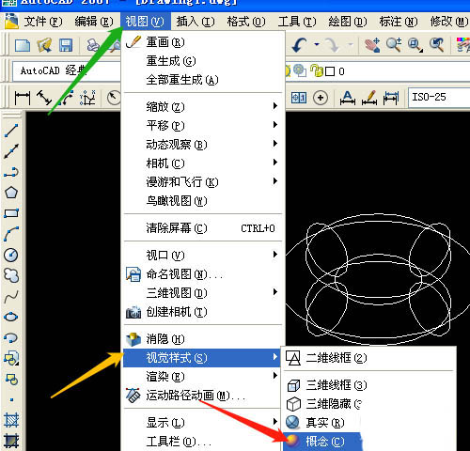
Task: Open the AutoCAD workspace dropdown
Action: click(x=67, y=71)
